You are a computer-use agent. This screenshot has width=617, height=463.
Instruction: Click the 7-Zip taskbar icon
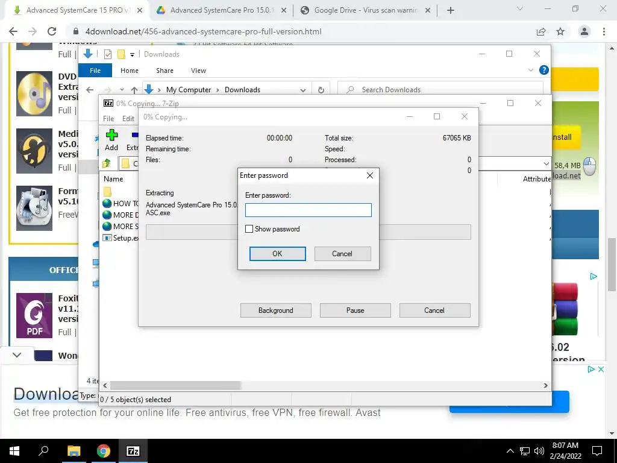click(x=133, y=451)
